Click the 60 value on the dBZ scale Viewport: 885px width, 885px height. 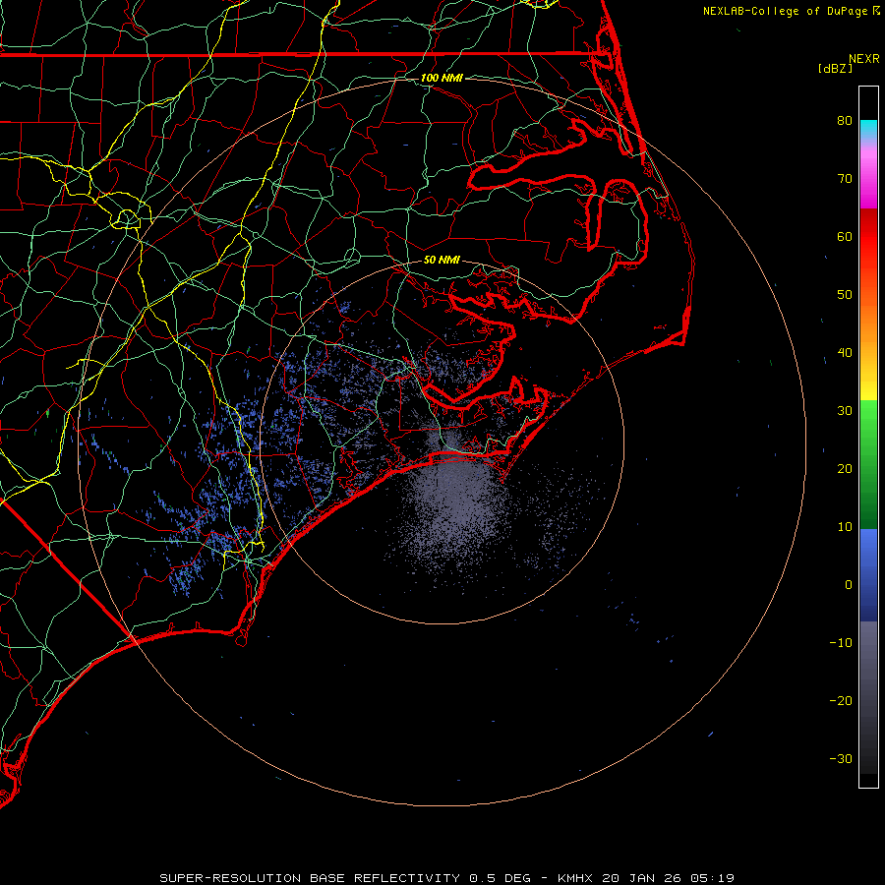point(845,237)
